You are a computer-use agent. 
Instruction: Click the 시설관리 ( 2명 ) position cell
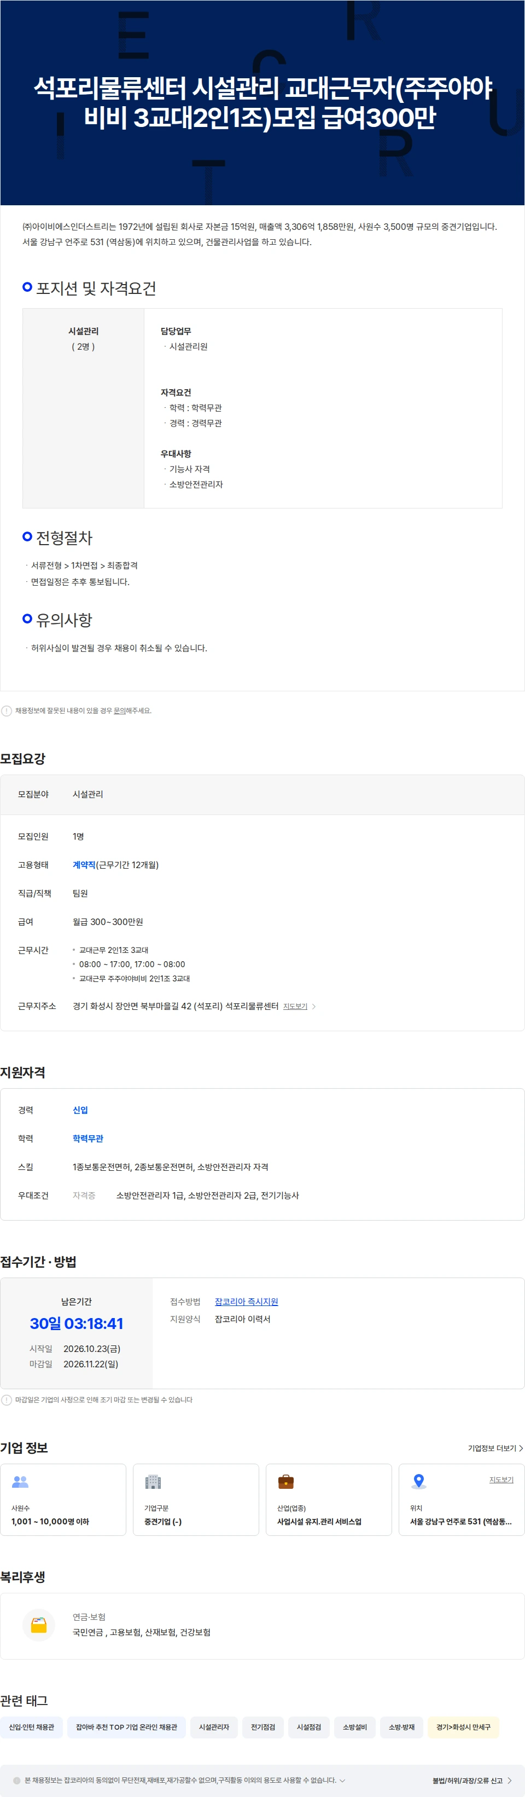coord(84,408)
